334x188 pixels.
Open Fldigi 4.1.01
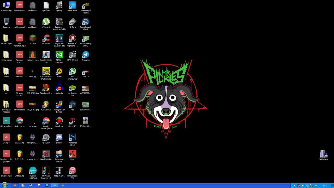tap(59, 172)
